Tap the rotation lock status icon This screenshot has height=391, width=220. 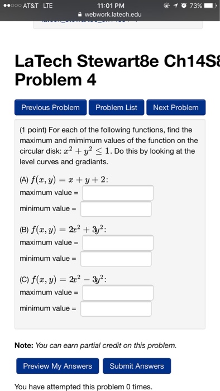click(166, 6)
